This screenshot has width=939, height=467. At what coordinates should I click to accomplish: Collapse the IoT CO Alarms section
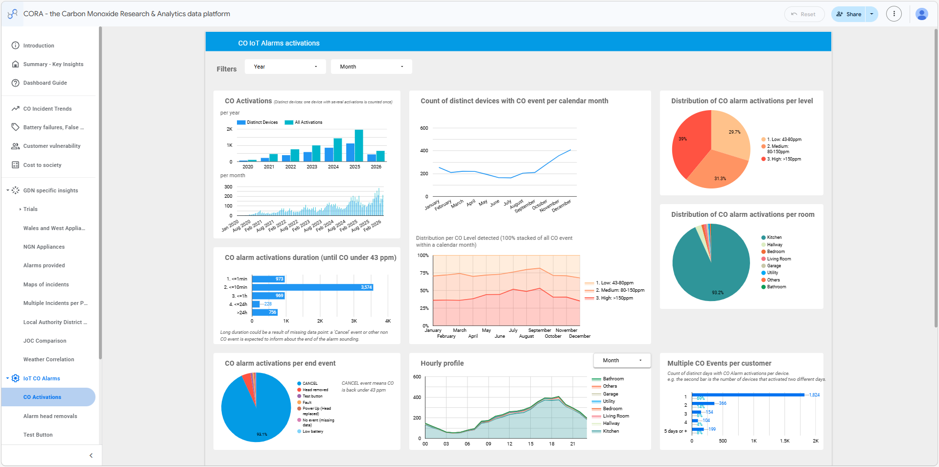tap(8, 378)
